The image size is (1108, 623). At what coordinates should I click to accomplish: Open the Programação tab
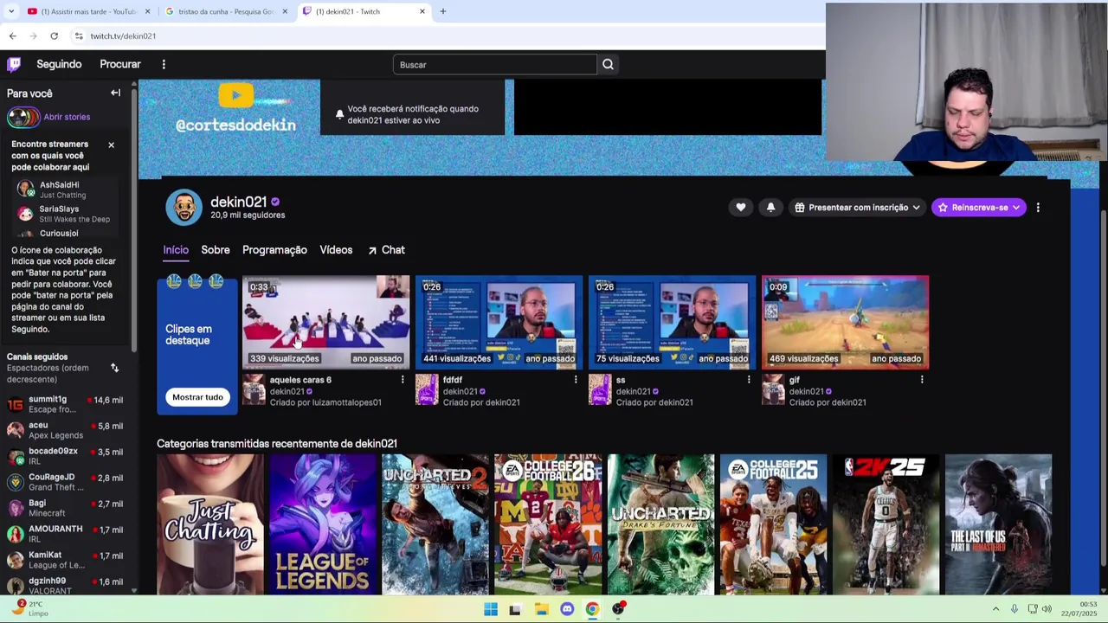coord(274,250)
